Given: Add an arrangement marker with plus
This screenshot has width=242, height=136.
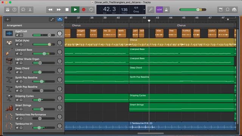Looking at the screenshot, I should click(62, 25).
